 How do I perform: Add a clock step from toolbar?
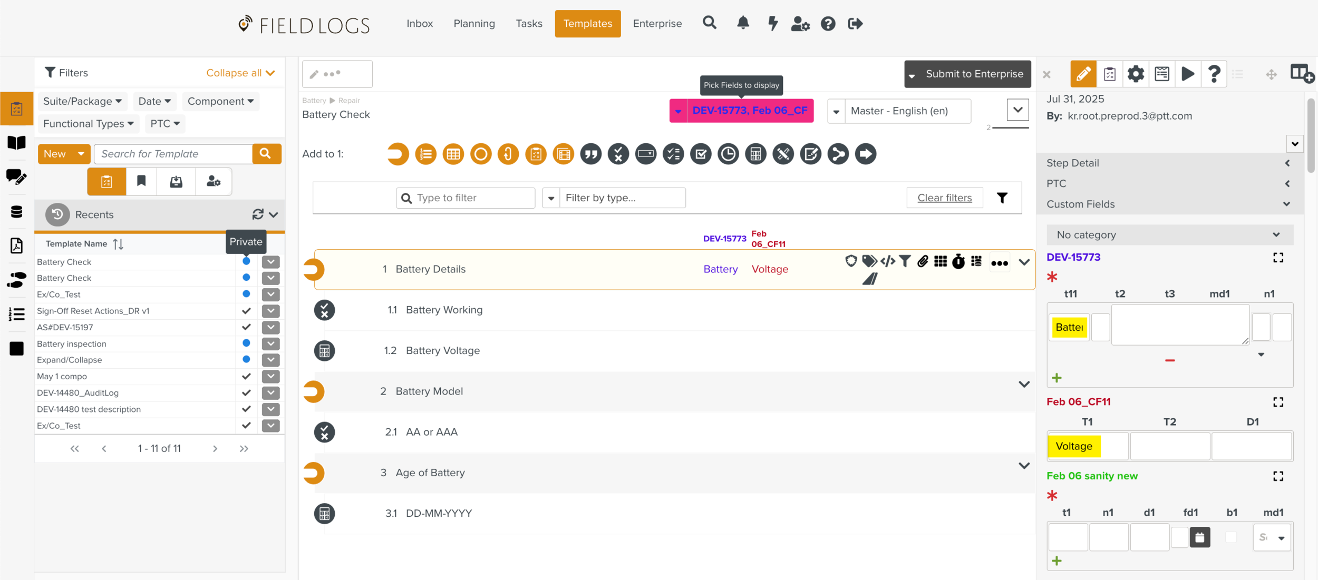pyautogui.click(x=728, y=154)
